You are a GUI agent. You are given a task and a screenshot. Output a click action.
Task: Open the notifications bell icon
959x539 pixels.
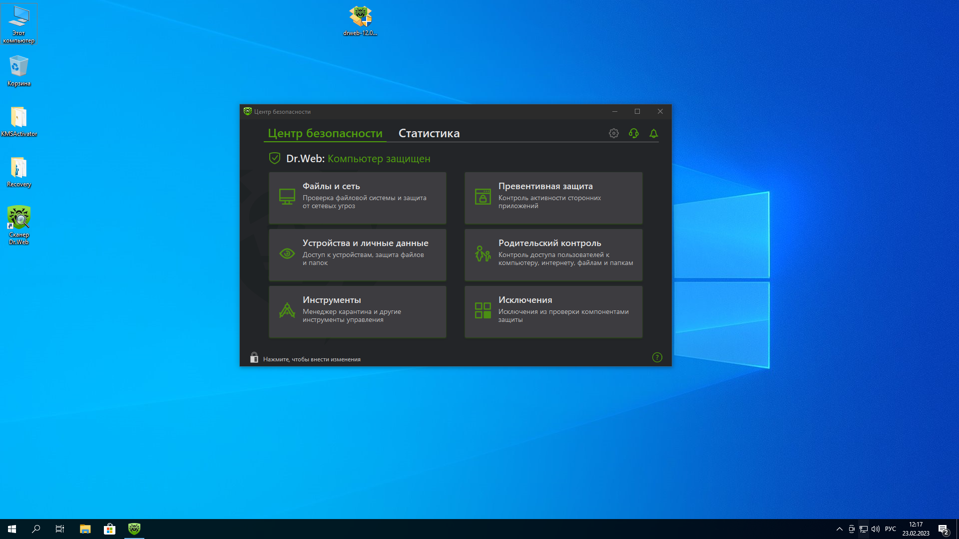[653, 133]
